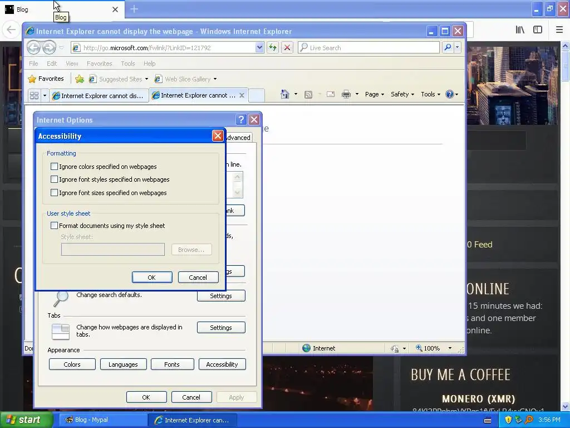
Task: Tick Ignore colors specified on webpages
Action: click(54, 166)
